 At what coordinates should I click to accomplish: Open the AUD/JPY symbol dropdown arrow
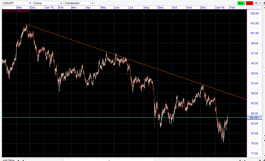30,3
